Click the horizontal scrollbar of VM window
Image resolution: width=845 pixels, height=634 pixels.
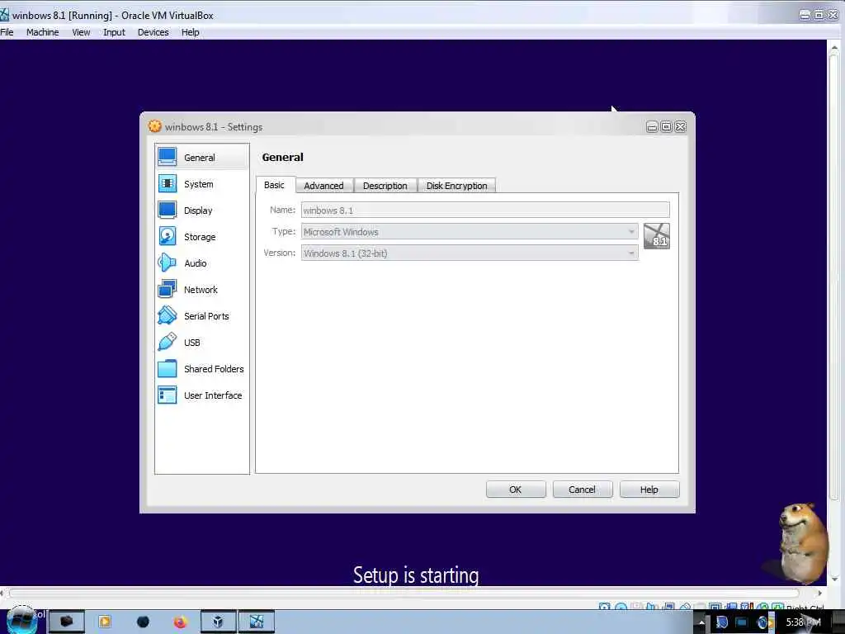(x=404, y=593)
